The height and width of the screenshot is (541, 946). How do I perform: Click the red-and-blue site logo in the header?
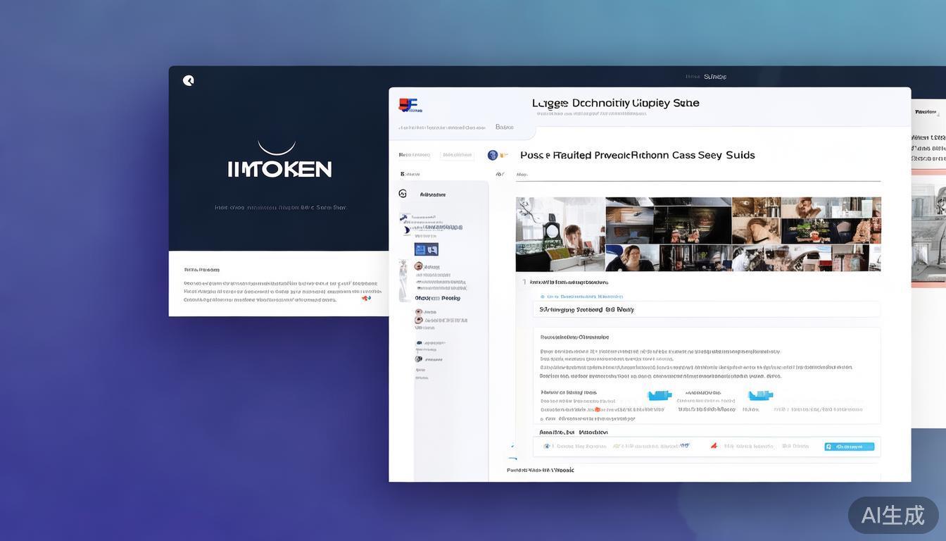coord(408,104)
